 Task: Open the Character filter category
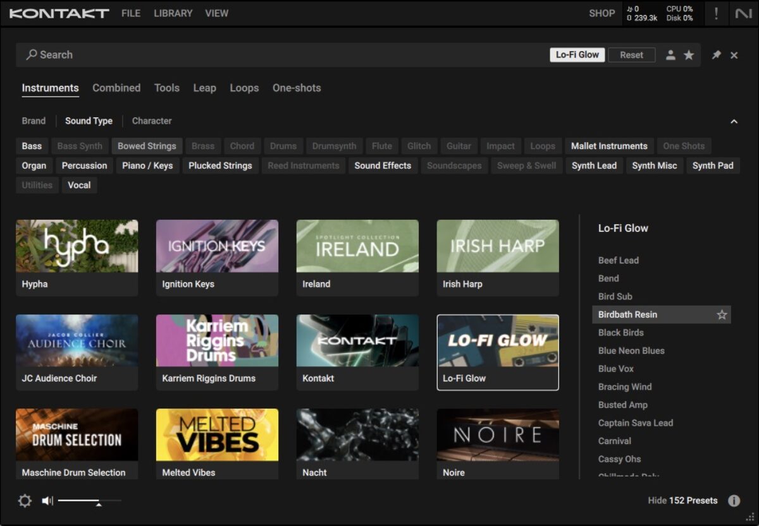point(152,121)
